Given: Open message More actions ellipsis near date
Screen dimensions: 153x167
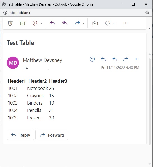Looking at the screenshot, I should pyautogui.click(x=136, y=59).
